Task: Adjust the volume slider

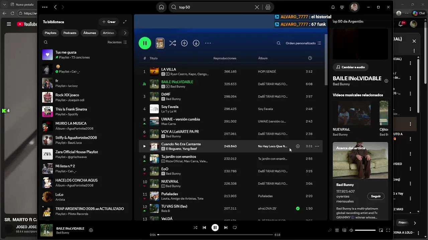Action: coord(365,230)
